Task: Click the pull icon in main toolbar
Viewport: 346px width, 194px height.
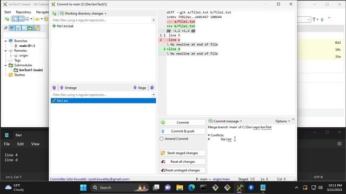Action: coord(37,19)
